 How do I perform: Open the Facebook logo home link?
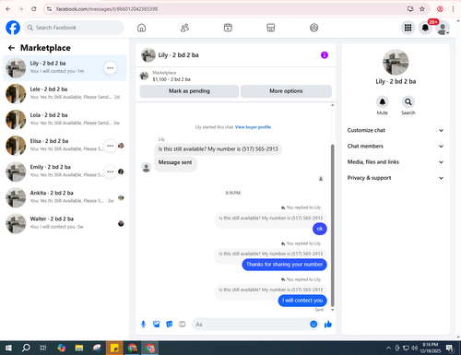(13, 28)
